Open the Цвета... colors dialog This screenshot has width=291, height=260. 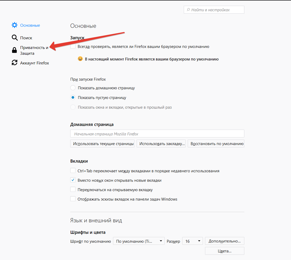pyautogui.click(x=225, y=251)
